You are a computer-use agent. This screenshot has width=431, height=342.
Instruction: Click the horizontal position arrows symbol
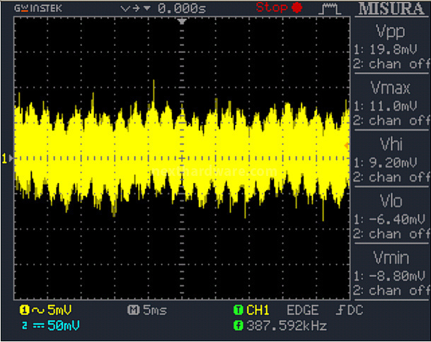pos(136,8)
